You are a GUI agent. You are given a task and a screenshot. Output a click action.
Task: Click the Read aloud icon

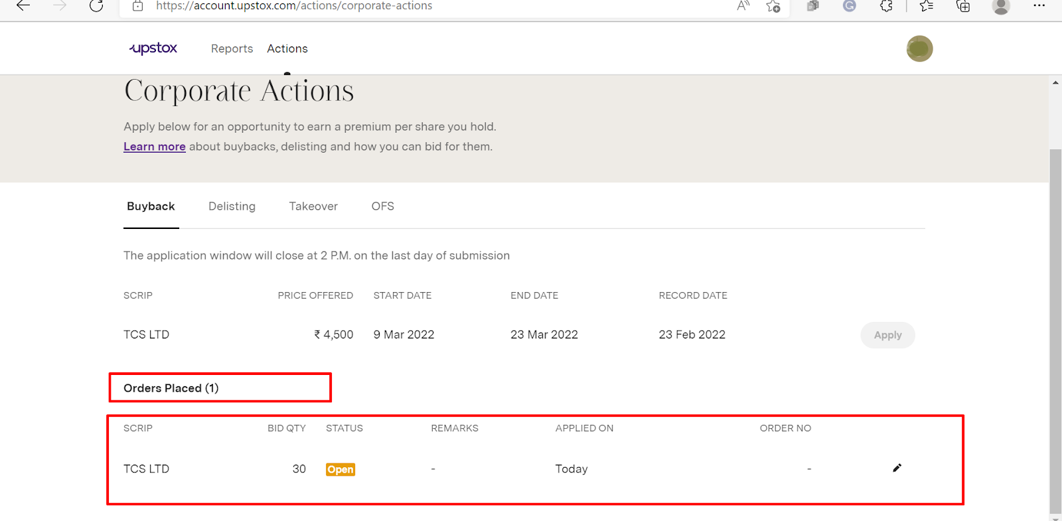click(x=743, y=6)
